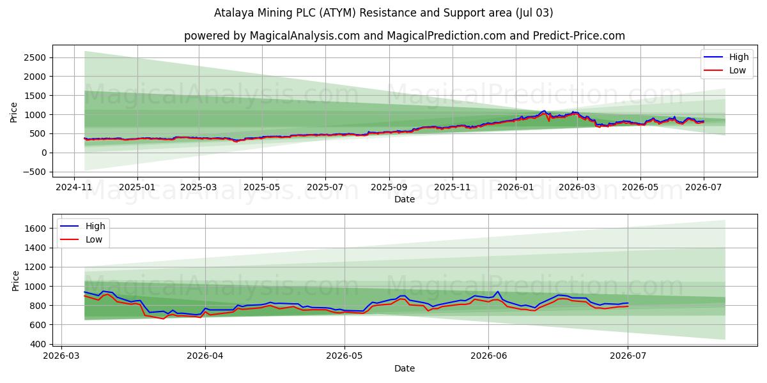Click the 'Price' axis label of the top chart

click(13, 111)
